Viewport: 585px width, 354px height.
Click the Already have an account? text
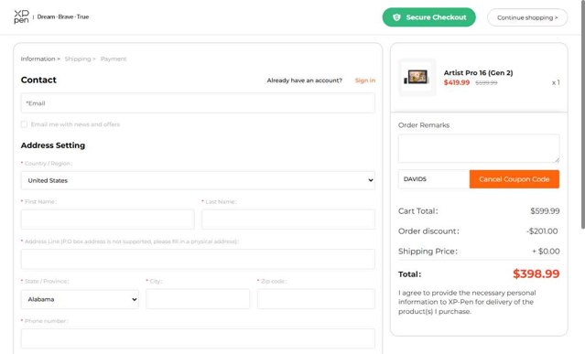tap(305, 80)
